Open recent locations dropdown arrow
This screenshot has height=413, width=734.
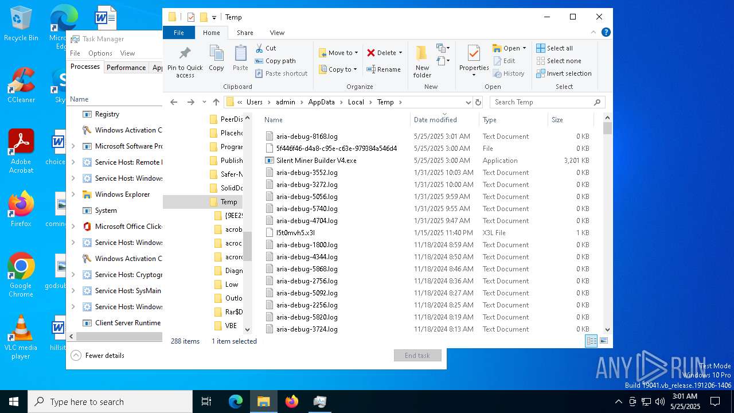coord(204,102)
